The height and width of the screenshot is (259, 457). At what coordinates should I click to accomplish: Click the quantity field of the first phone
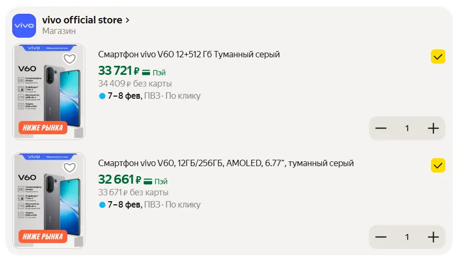pyautogui.click(x=407, y=128)
